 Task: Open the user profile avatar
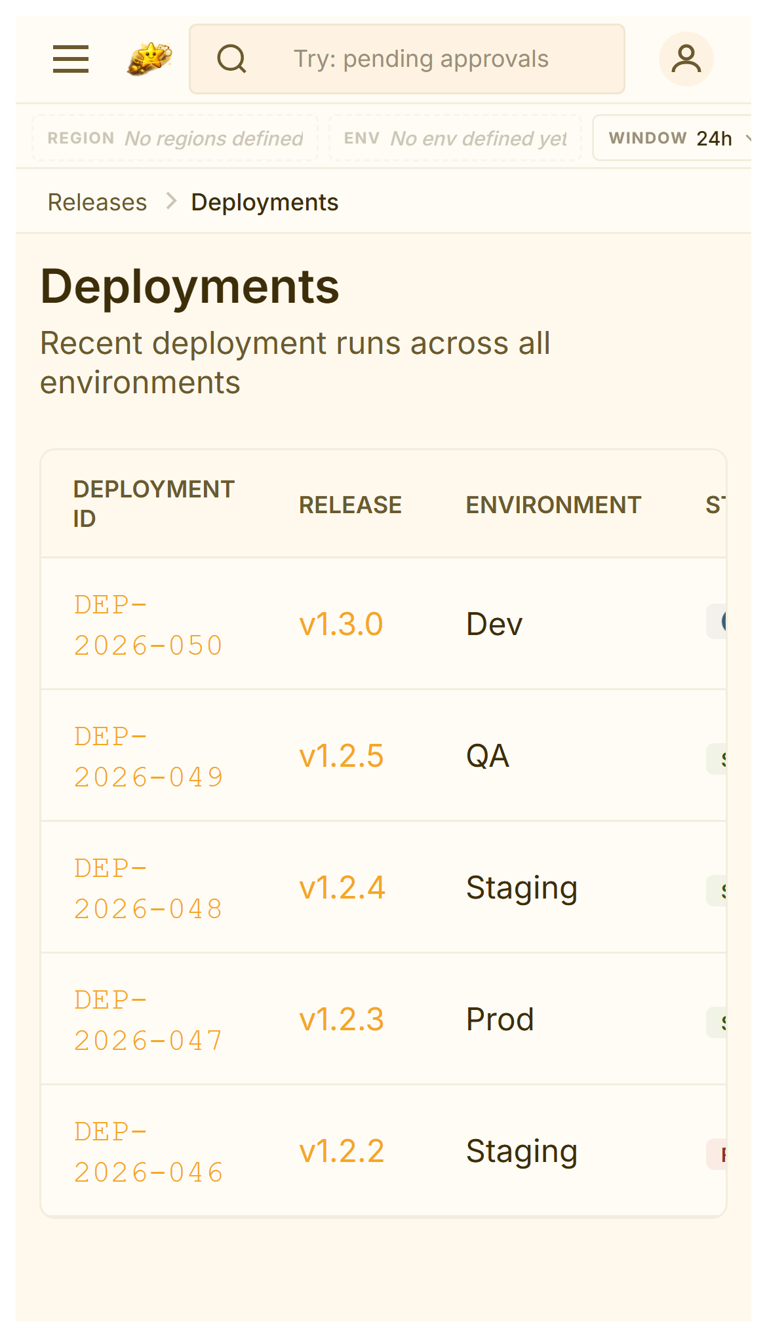tap(686, 59)
